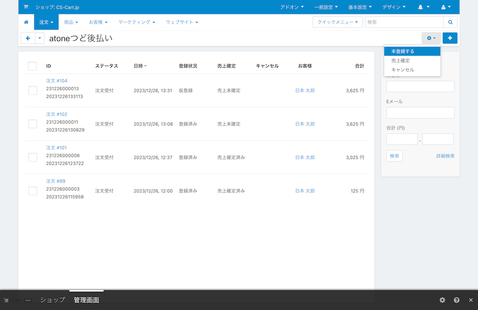Image resolution: width=478 pixels, height=310 pixels.
Task: Click the 仮登録 status of order #104
Action: (185, 90)
